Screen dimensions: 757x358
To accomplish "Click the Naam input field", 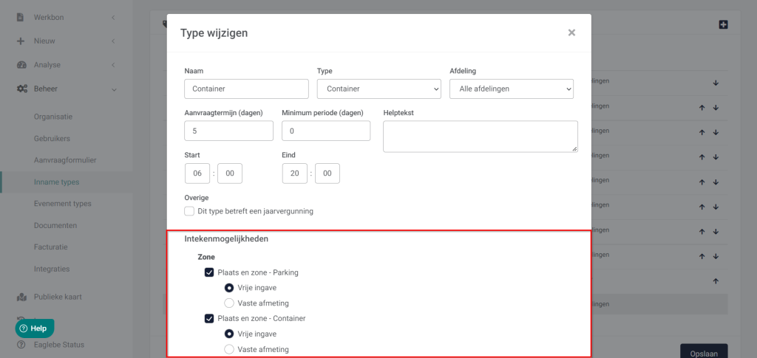I will tap(246, 89).
